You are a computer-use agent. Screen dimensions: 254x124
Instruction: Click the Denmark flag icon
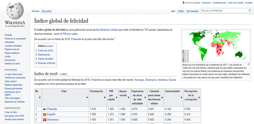pos(45,120)
